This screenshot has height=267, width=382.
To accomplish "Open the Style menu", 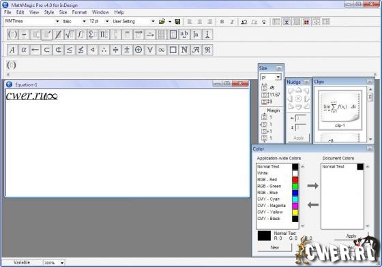I will tap(49, 12).
